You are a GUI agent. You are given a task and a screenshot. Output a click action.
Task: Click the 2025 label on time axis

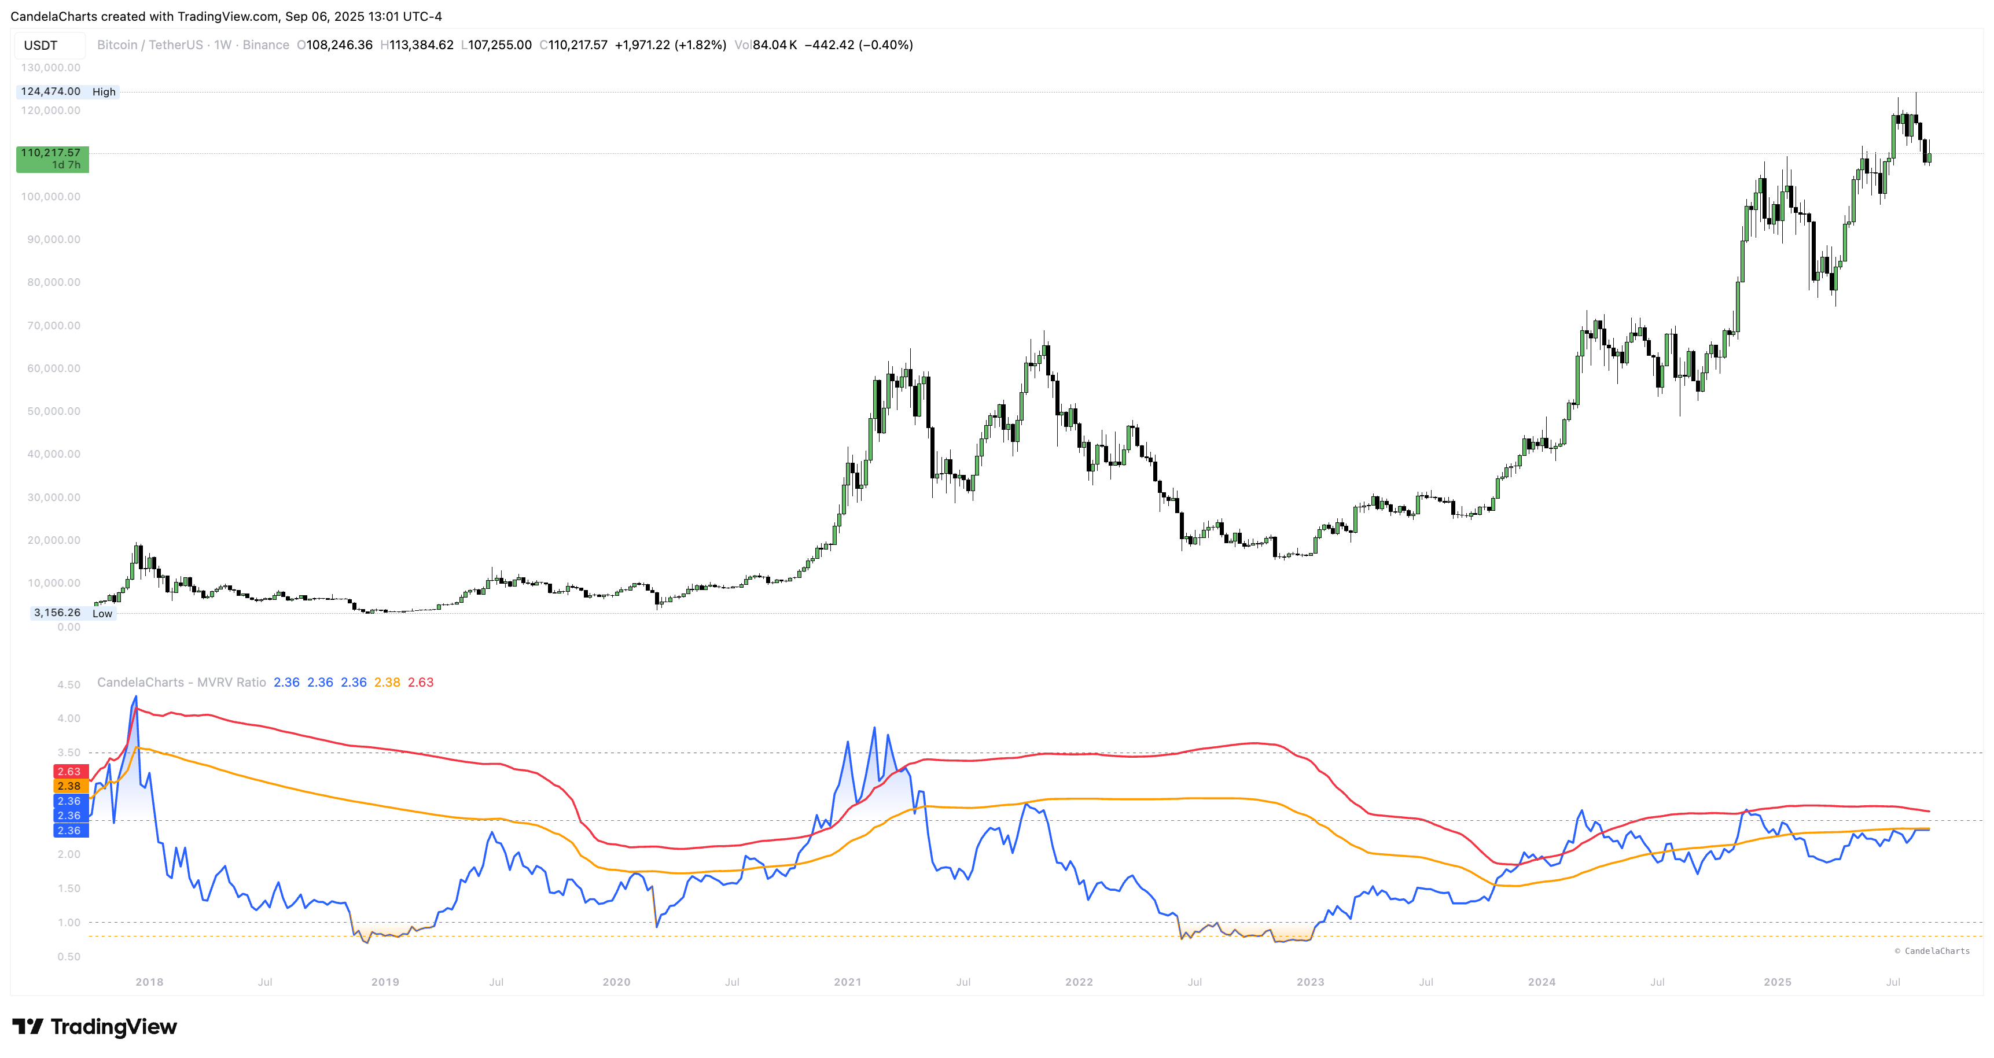(x=1777, y=982)
